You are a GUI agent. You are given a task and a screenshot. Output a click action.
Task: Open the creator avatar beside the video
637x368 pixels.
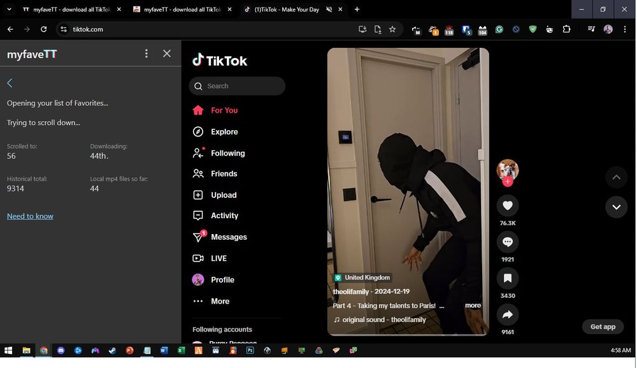[x=508, y=169]
